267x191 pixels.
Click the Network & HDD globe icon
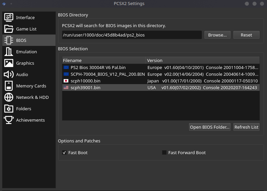pyautogui.click(x=9, y=97)
